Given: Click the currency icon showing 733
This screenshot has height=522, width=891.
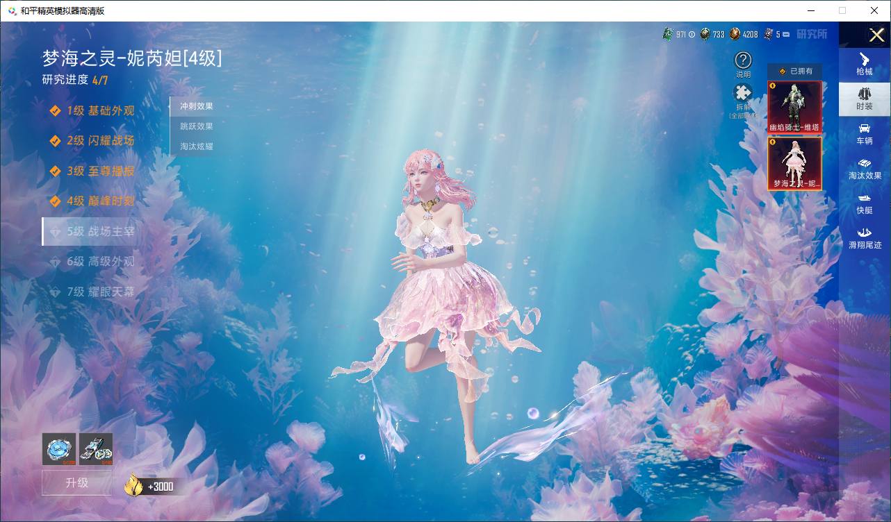Looking at the screenshot, I should (x=705, y=34).
